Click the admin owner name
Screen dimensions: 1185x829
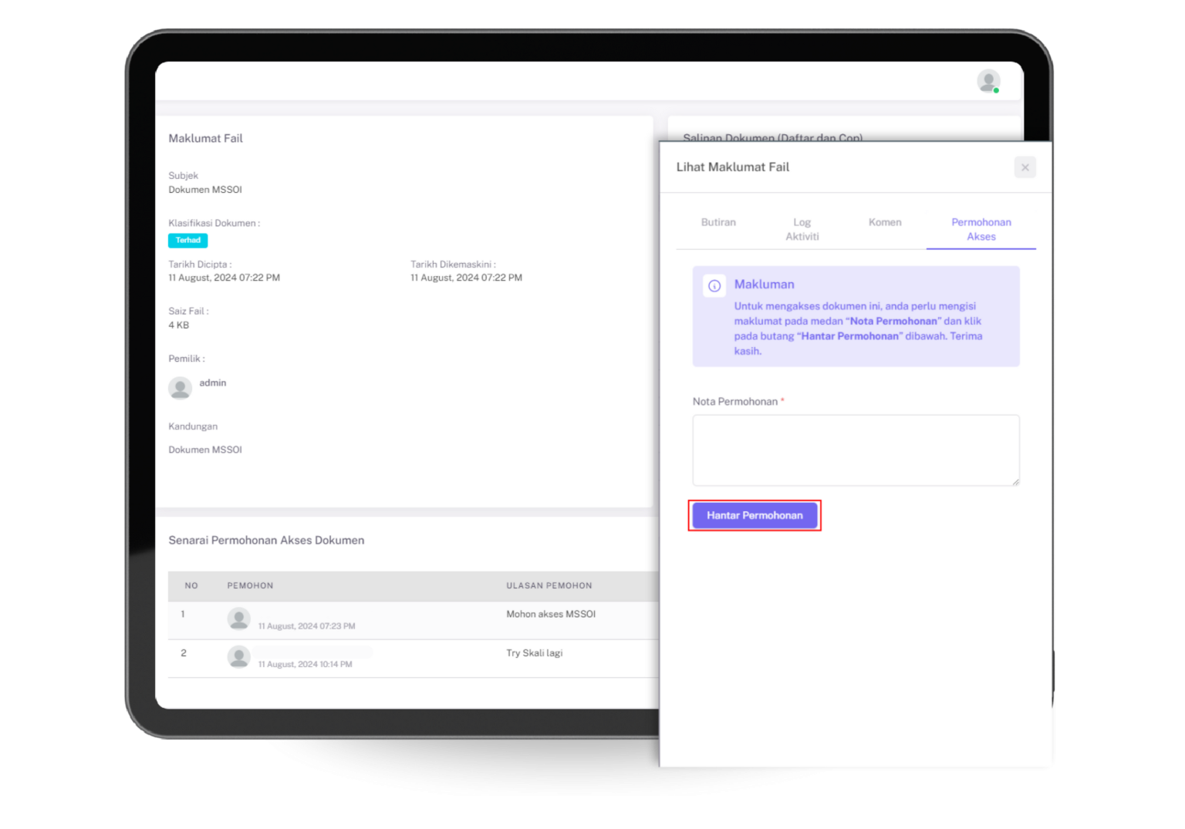pos(213,383)
